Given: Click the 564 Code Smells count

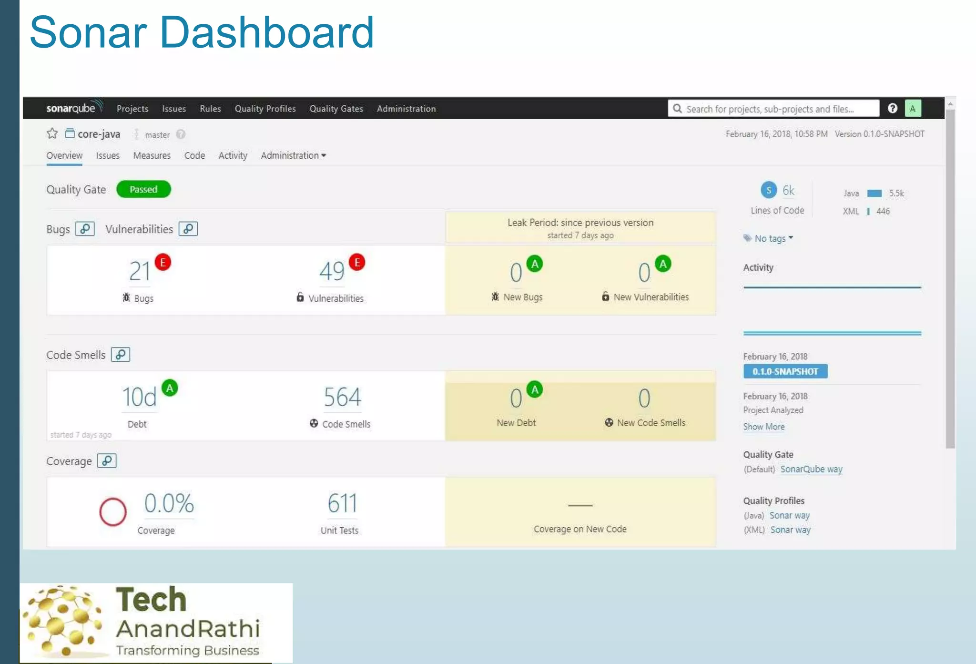Looking at the screenshot, I should click(x=342, y=397).
